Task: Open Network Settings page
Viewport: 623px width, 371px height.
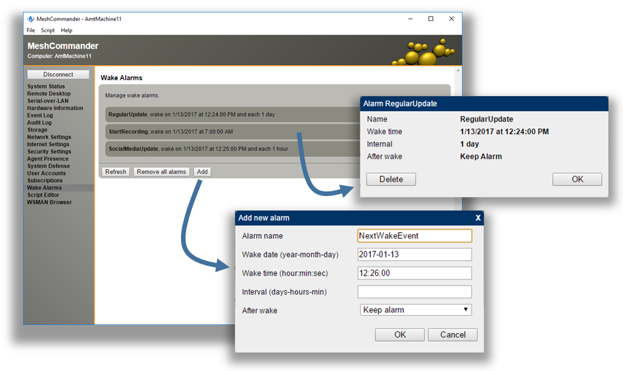Action: 49,137
